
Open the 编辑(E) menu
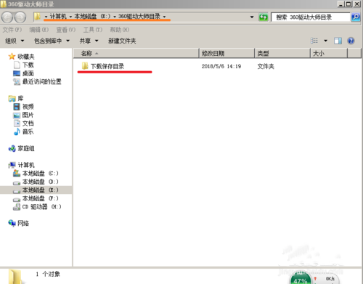click(39, 30)
